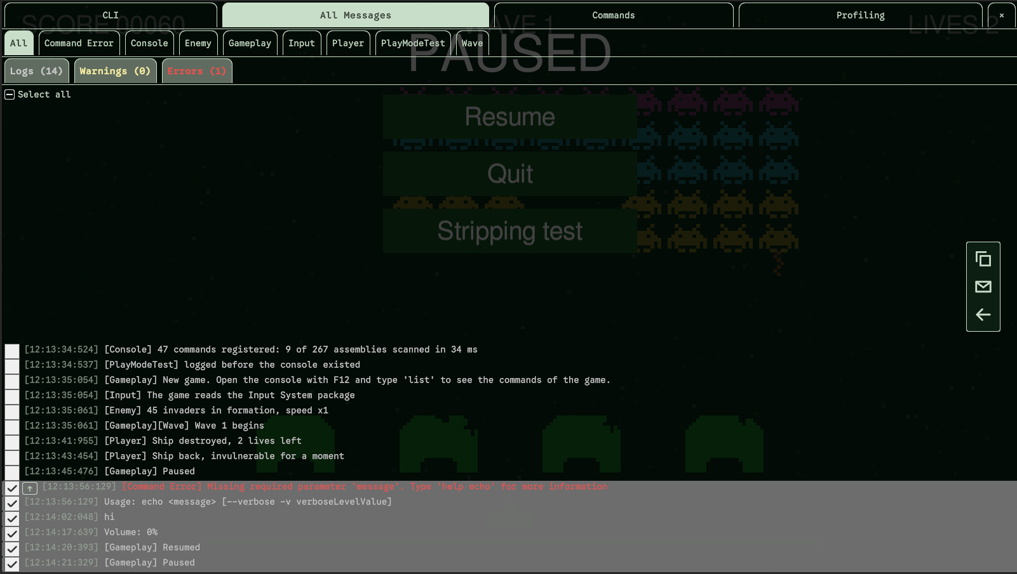
Task: Select the All Messages tab
Action: 356,15
